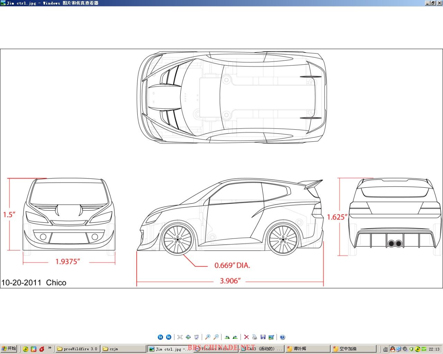
Task: Switch to proeWildfire 3.0 folder window
Action: point(78,349)
